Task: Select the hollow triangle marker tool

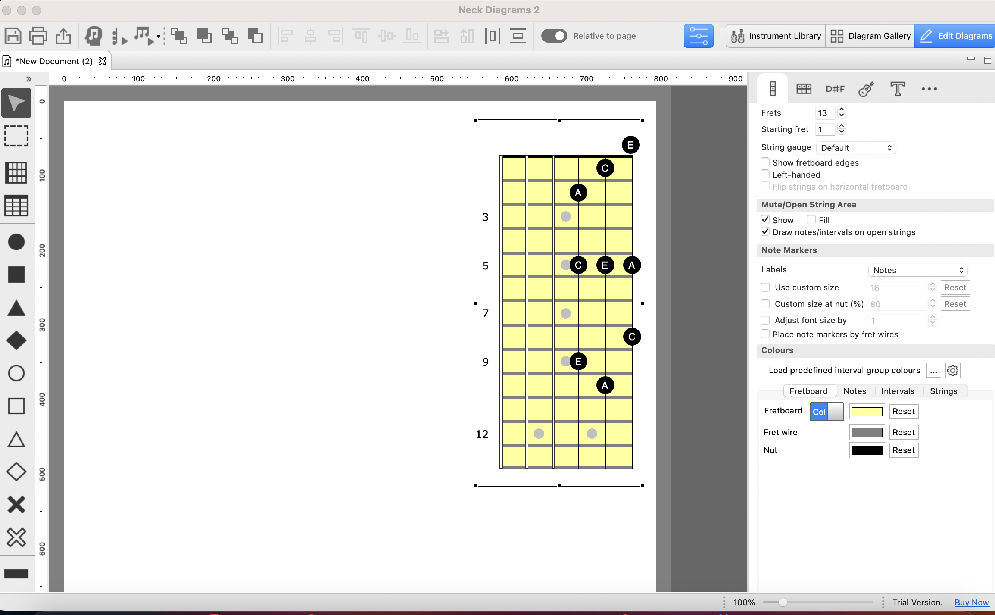Action: [16, 439]
